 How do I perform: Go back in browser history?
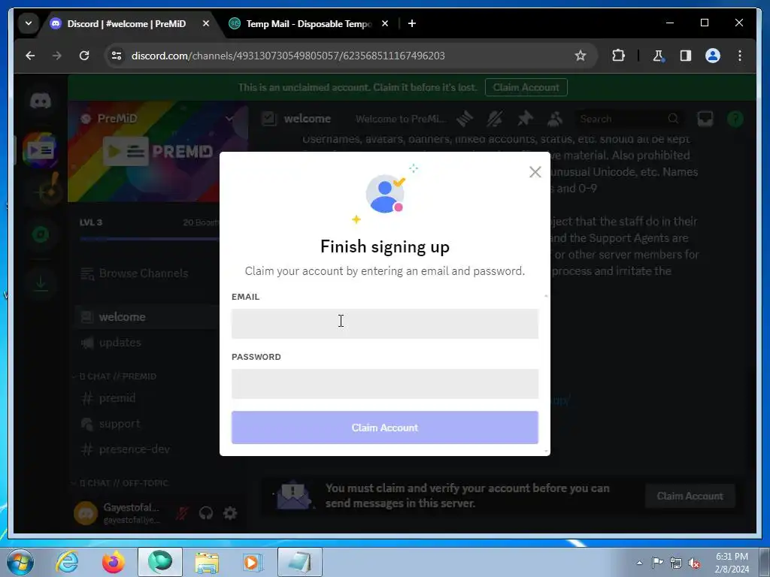[x=30, y=56]
